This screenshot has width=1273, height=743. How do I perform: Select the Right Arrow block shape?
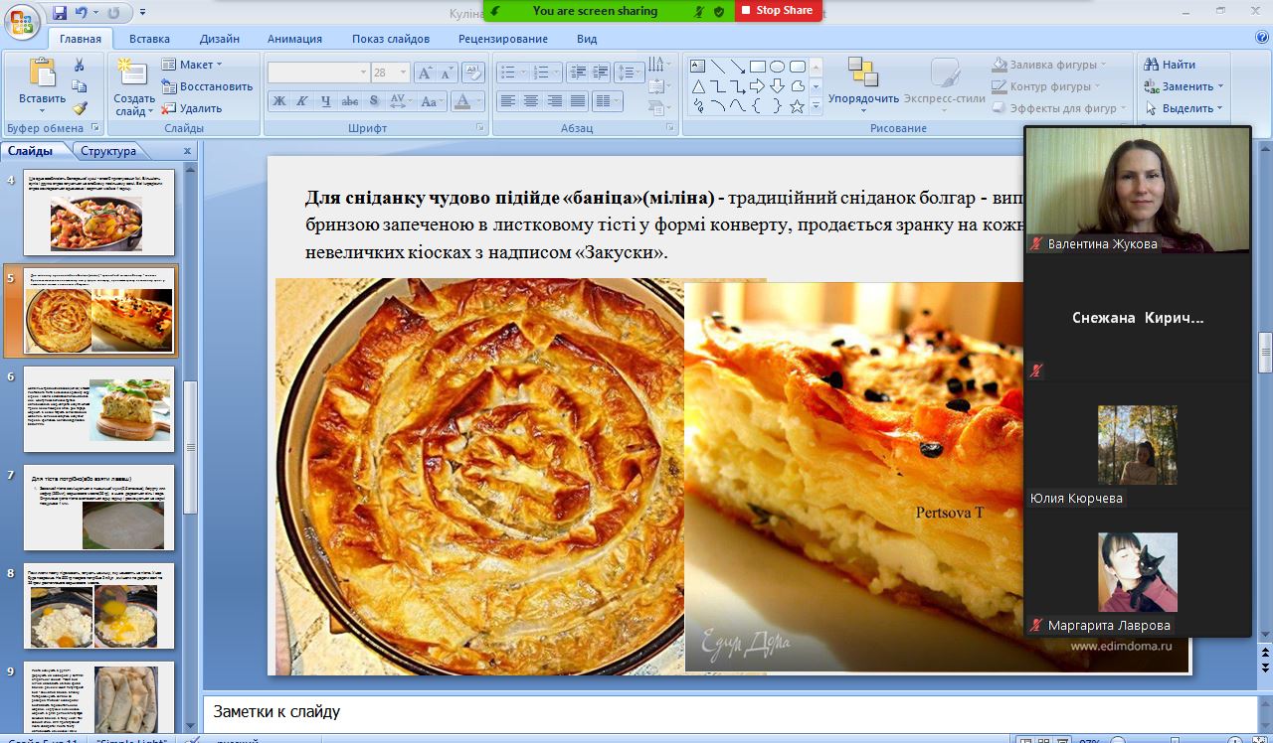758,86
